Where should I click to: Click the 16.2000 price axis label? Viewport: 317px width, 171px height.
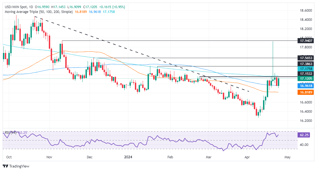[306, 120]
